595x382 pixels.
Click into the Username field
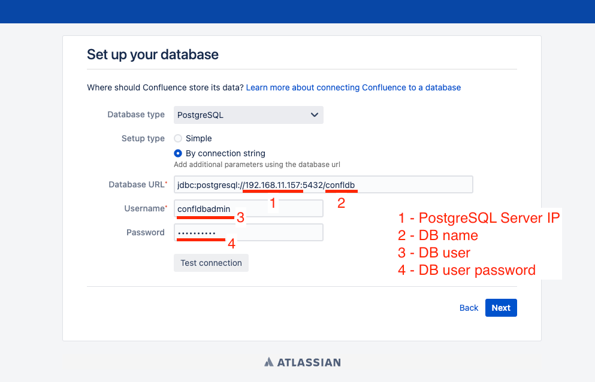tap(249, 208)
